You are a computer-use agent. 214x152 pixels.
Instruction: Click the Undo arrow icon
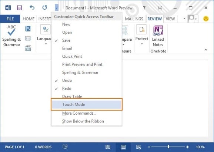[x=32, y=8]
